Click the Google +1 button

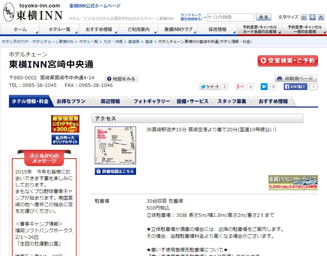(240, 87)
